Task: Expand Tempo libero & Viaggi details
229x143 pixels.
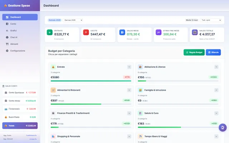Action: pyautogui.click(x=216, y=136)
